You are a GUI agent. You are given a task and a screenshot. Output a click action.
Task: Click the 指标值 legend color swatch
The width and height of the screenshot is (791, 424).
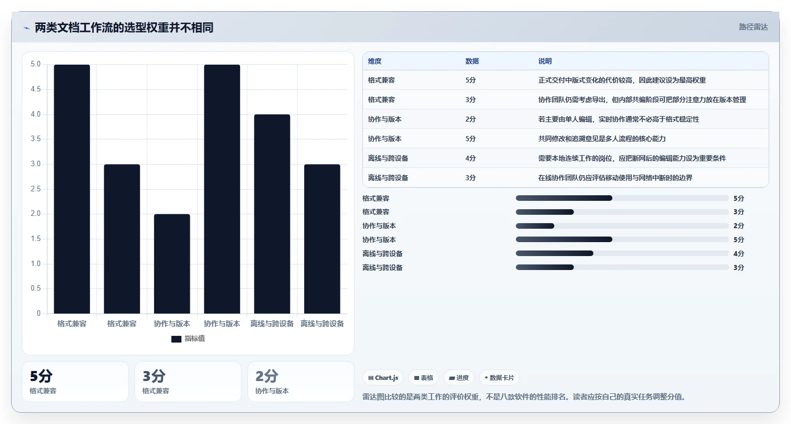(x=176, y=339)
